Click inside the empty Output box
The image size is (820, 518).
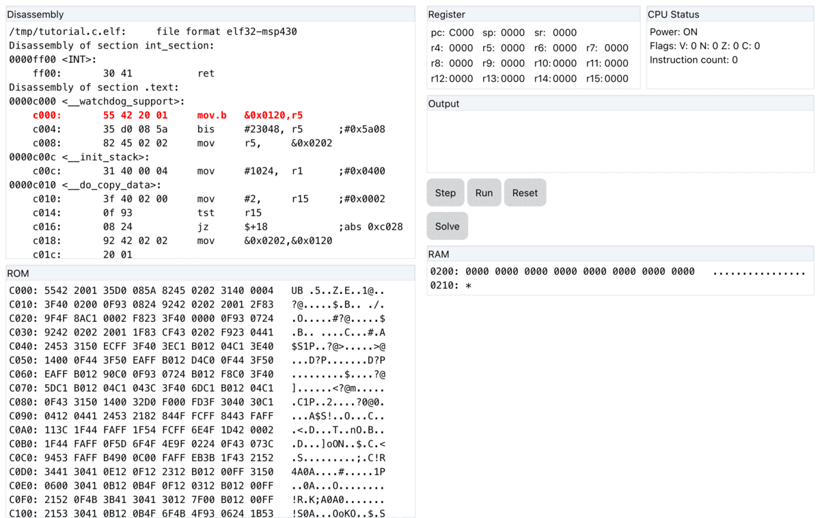pyautogui.click(x=620, y=141)
